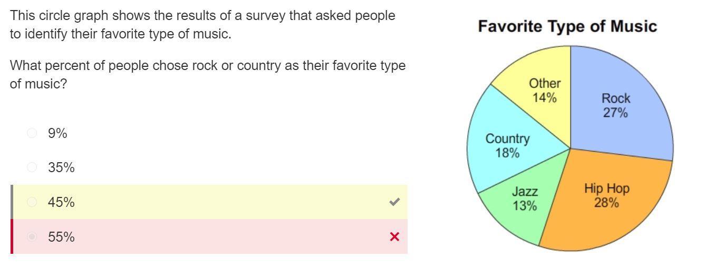Select the 9% radio button
Image resolution: width=706 pixels, height=268 pixels.
coord(32,133)
